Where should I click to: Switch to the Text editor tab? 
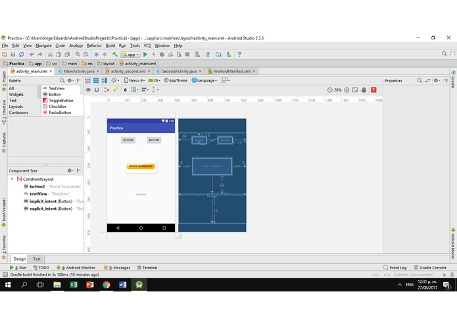(37, 259)
